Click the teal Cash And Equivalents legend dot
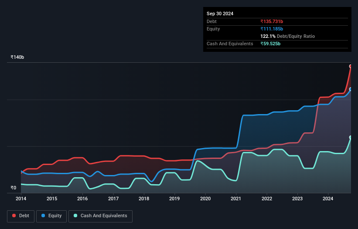Screen dimensions: 358x229 (x=75, y=216)
